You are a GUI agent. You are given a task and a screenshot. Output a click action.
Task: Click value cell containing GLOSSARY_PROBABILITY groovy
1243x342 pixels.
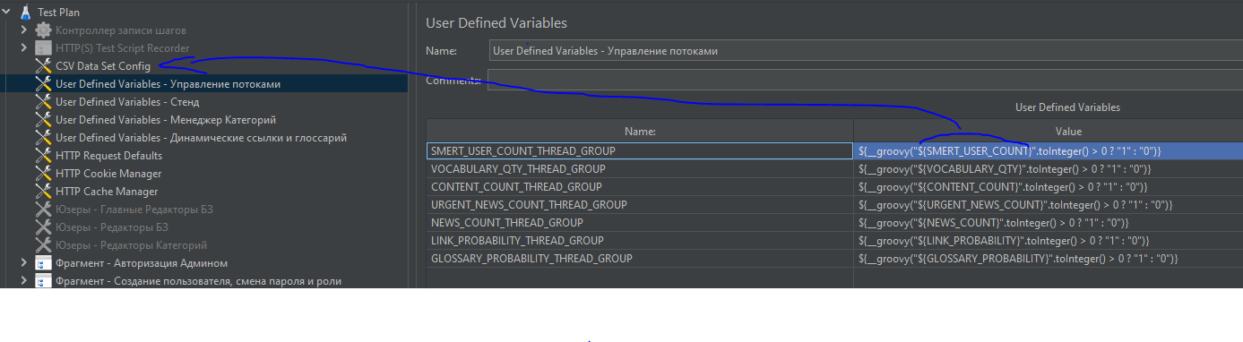1049,259
